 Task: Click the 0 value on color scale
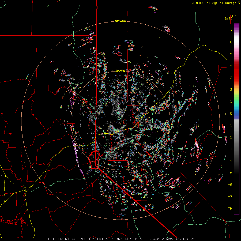click(231, 114)
